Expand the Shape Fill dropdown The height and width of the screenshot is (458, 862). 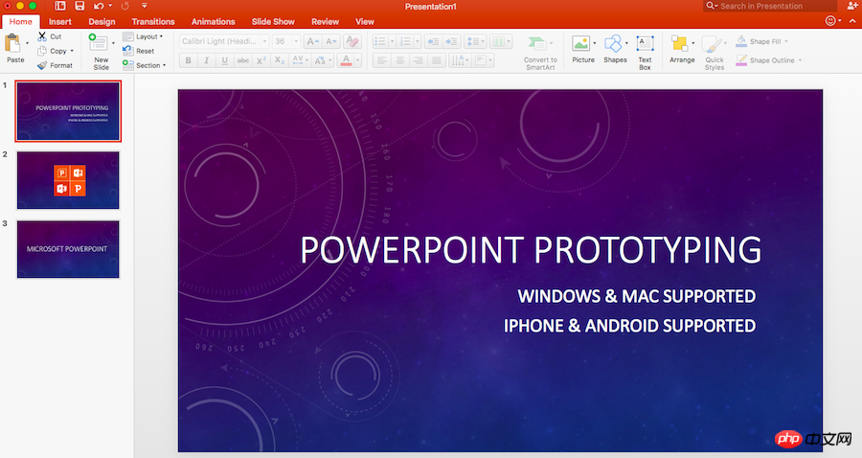[x=786, y=41]
